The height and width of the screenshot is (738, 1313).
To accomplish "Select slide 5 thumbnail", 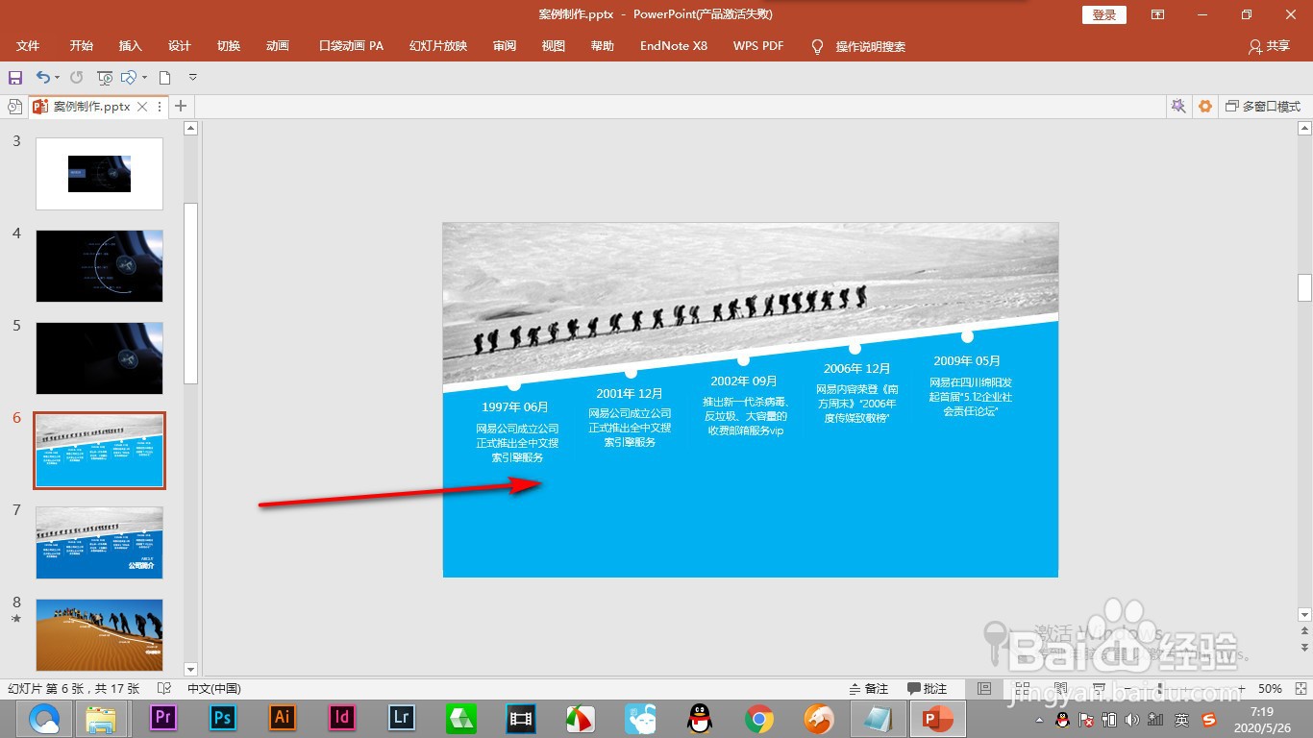I will [99, 358].
